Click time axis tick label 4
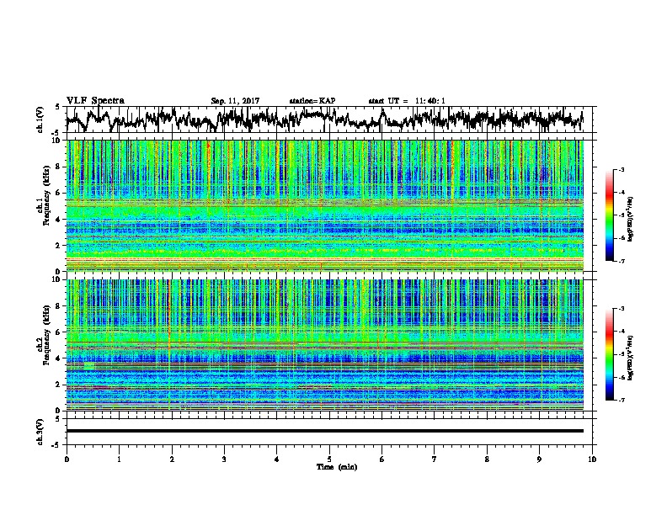Screen dimensions: 667x515 (x=277, y=459)
